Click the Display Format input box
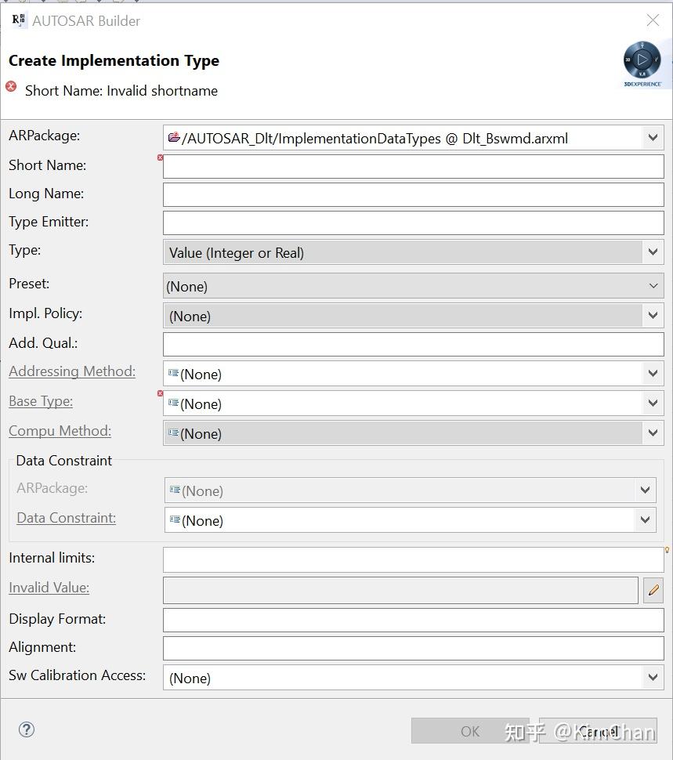The height and width of the screenshot is (760, 673). tap(413, 620)
